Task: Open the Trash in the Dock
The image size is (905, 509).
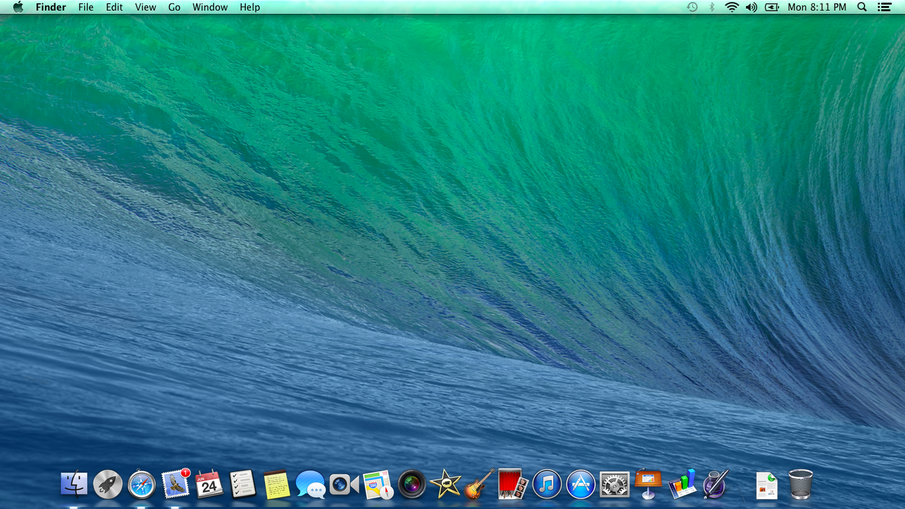Action: coord(800,484)
